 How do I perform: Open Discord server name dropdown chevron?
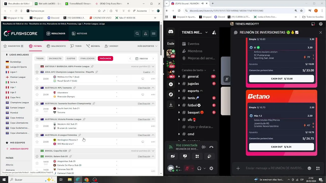(206, 33)
